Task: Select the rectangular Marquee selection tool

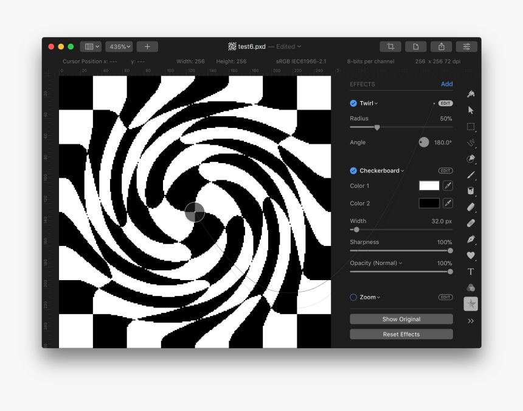Action: [471, 127]
